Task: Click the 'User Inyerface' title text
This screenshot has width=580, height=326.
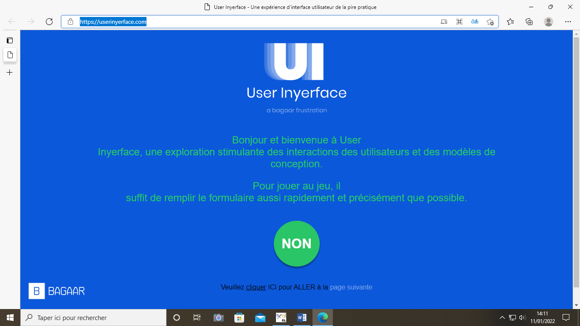Action: 297,93
